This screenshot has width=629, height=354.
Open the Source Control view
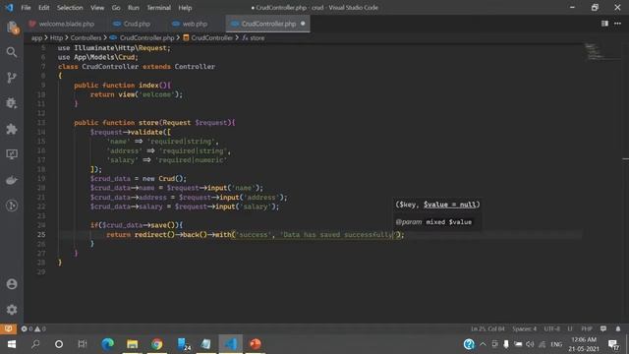coord(12,78)
